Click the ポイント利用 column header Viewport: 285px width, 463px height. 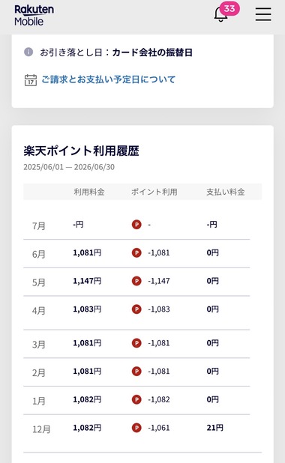[x=154, y=192]
